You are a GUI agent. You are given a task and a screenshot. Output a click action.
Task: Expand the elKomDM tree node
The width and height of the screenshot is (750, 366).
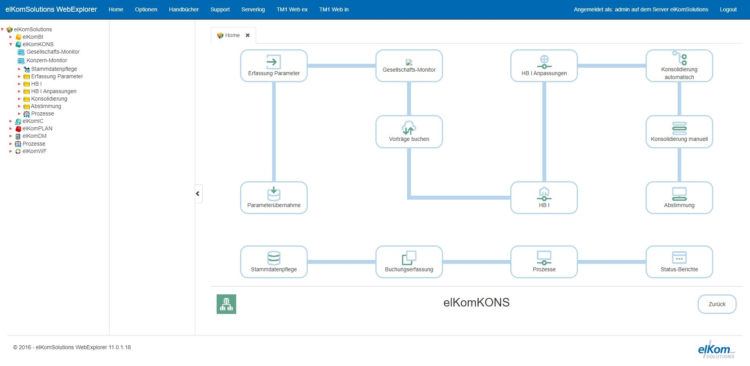pos(11,136)
